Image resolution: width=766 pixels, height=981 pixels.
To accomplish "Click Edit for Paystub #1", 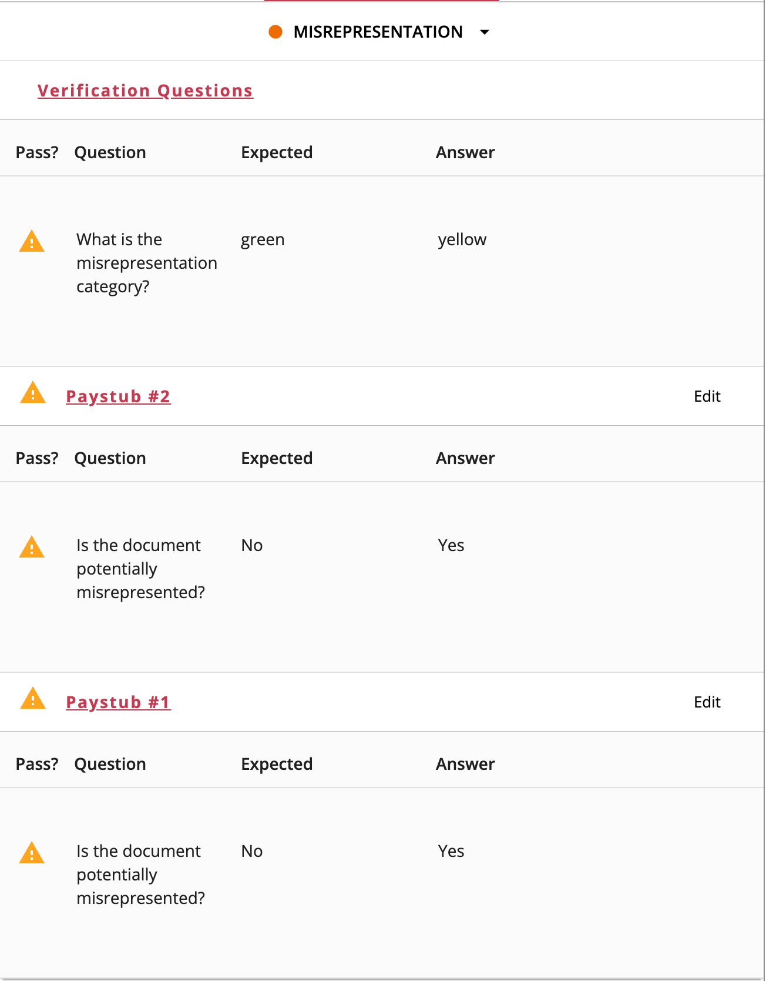I will 707,702.
